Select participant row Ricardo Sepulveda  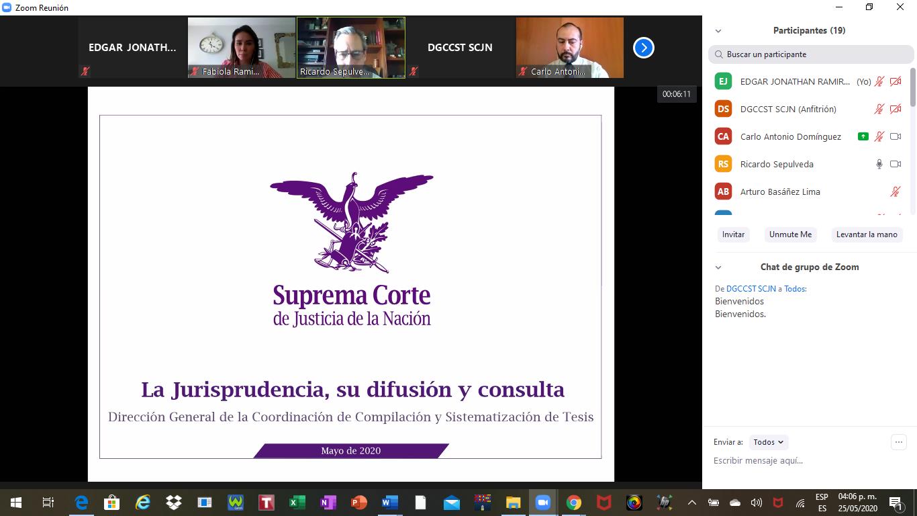click(x=809, y=164)
